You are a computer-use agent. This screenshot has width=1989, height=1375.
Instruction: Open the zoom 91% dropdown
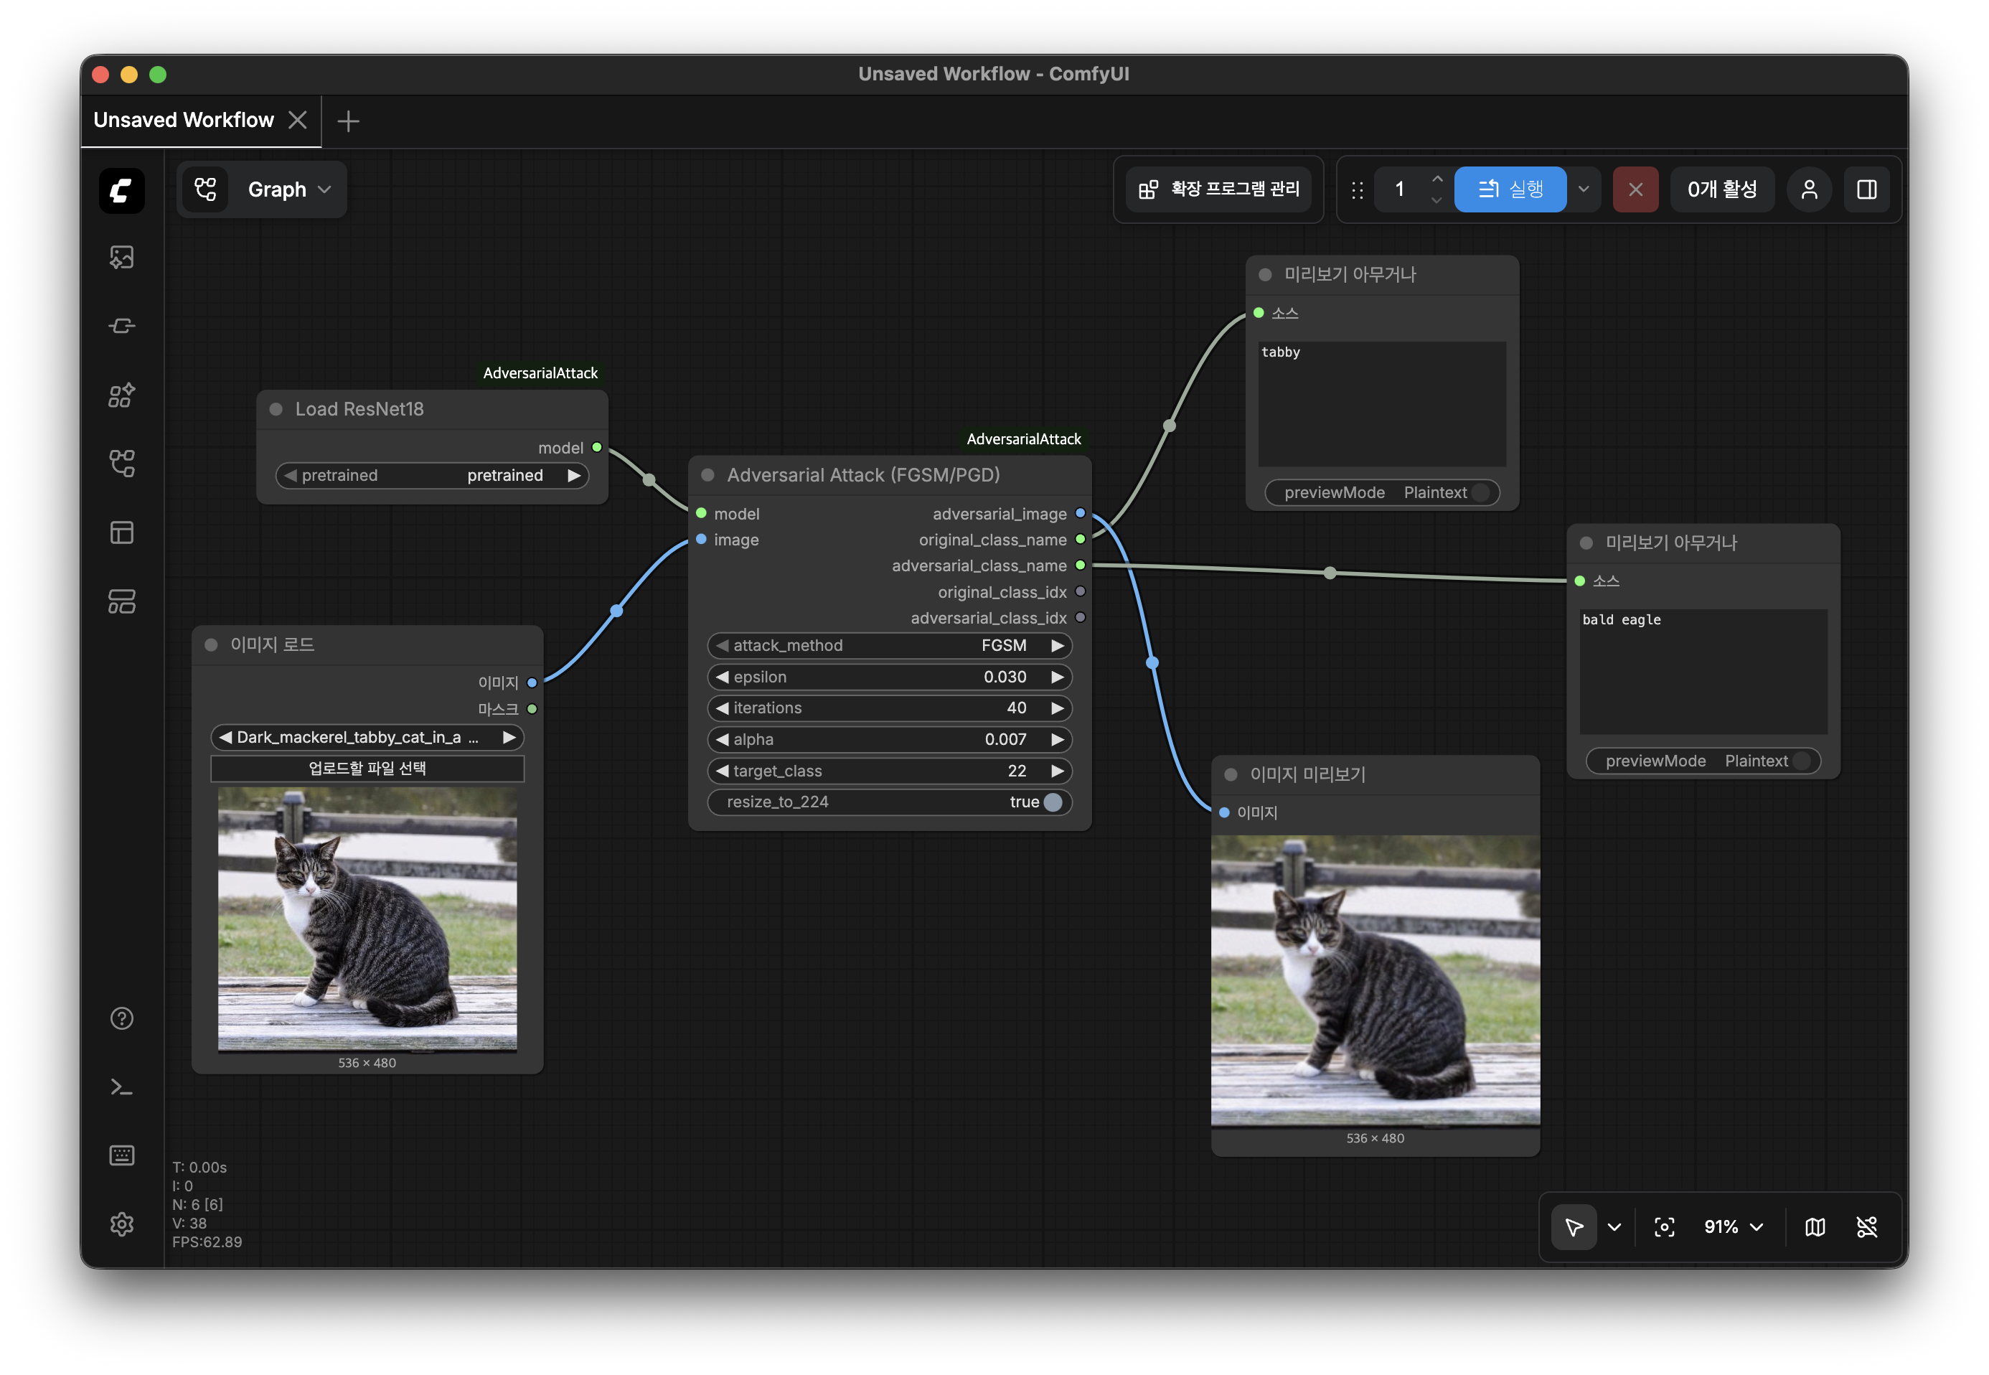(1733, 1227)
